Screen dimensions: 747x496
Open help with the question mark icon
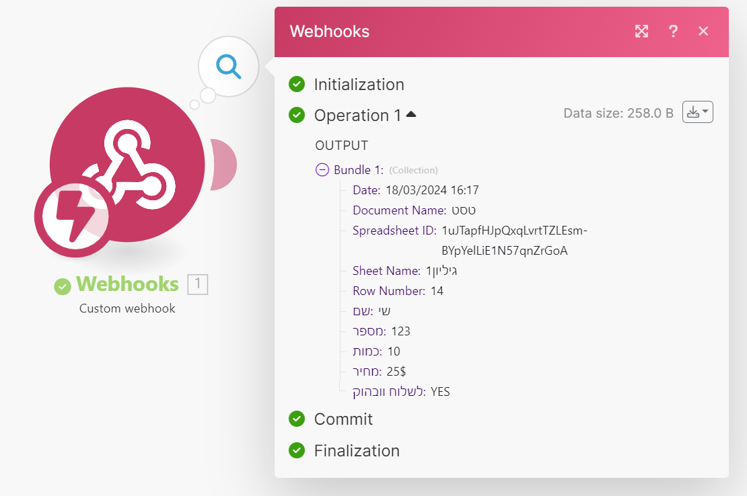coord(673,32)
